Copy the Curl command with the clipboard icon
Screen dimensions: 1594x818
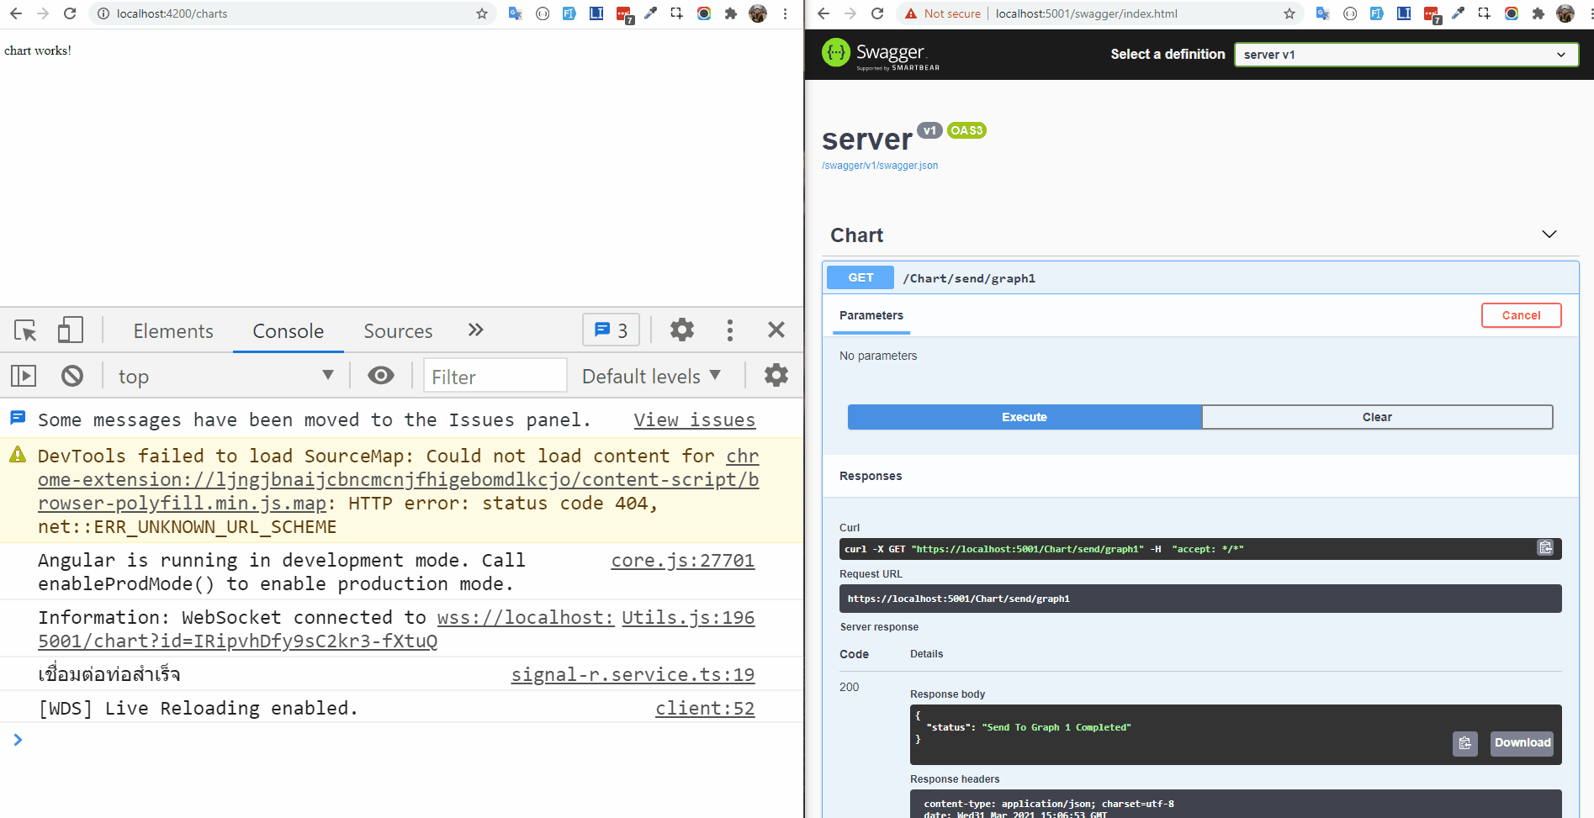(1544, 547)
